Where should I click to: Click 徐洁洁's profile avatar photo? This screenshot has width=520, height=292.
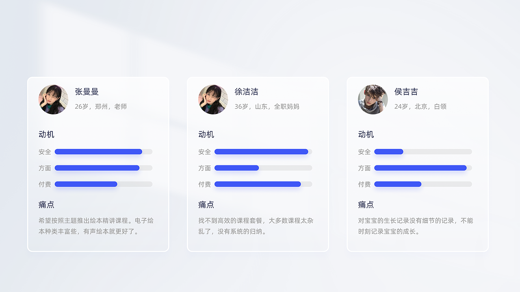pyautogui.click(x=213, y=99)
